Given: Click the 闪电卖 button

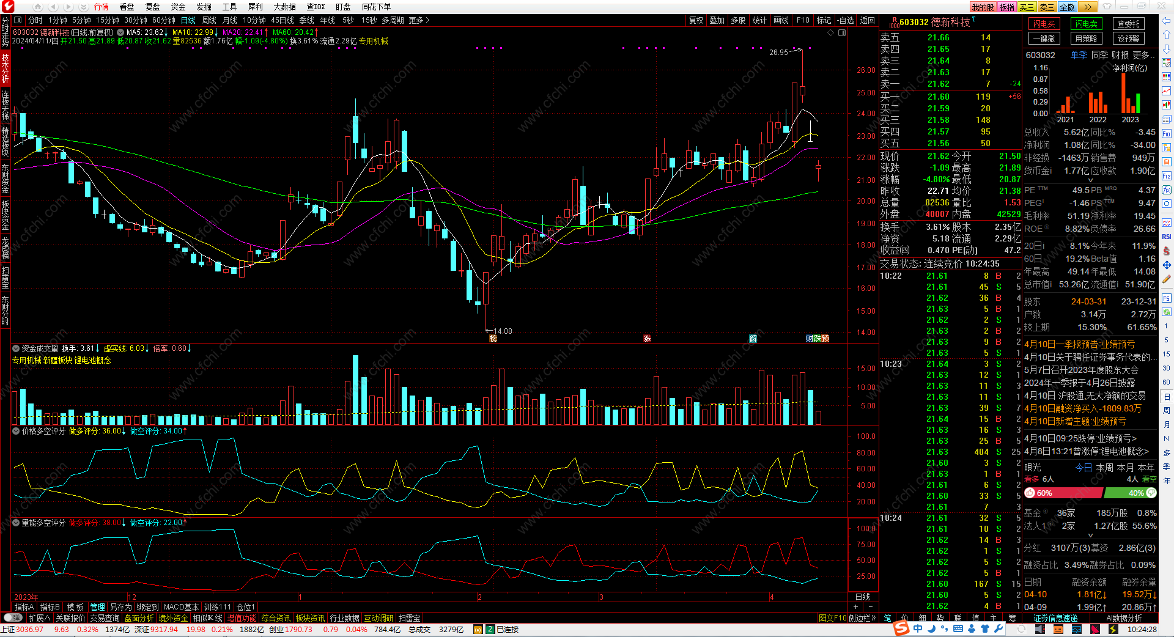Looking at the screenshot, I should point(1086,24).
